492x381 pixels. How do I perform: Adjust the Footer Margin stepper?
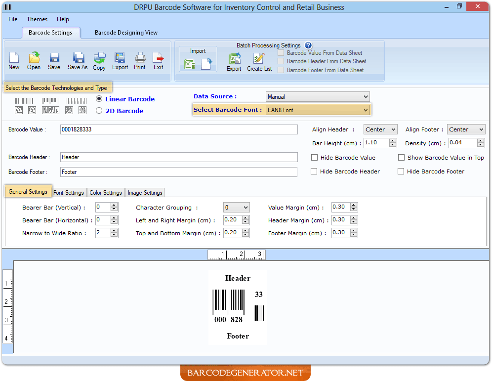[x=354, y=233]
